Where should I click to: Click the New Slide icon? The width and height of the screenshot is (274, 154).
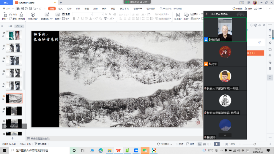tap(47, 15)
